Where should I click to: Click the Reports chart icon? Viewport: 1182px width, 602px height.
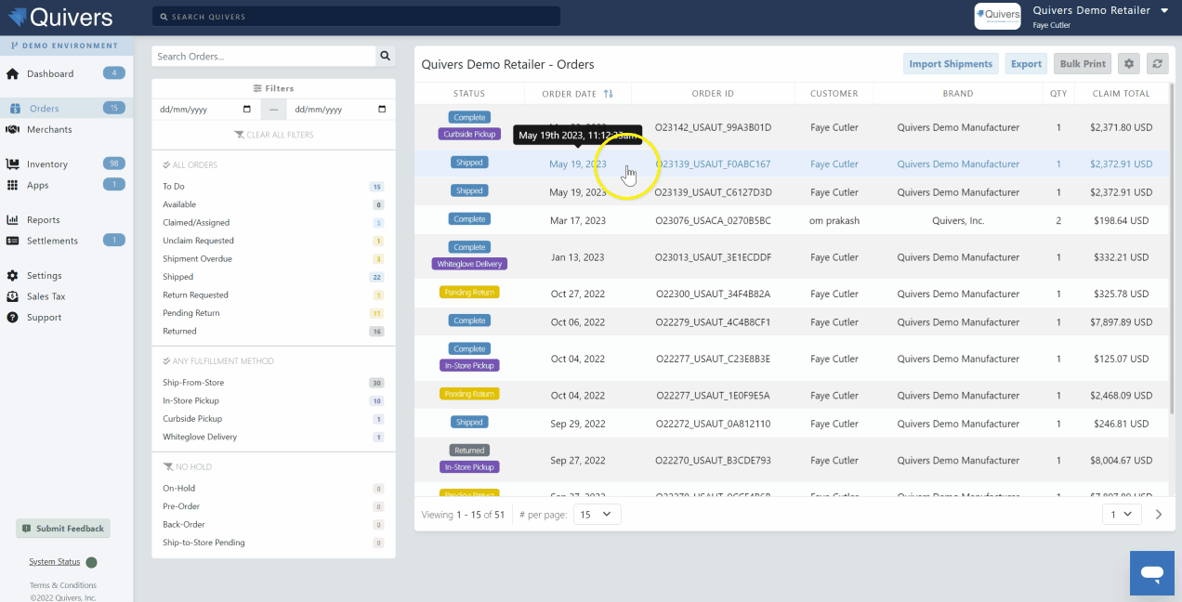coord(13,220)
